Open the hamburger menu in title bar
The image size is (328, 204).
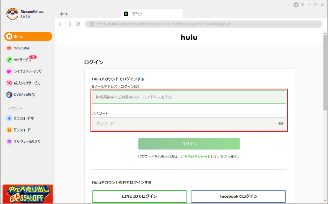pyautogui.click(x=303, y=5)
